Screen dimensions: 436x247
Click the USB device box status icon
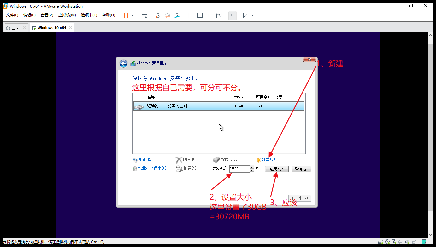[x=414, y=242]
